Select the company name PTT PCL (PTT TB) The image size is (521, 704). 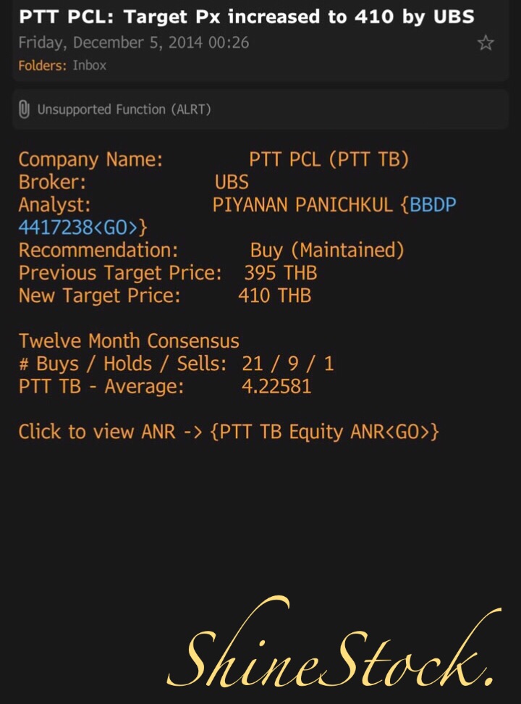coord(329,159)
